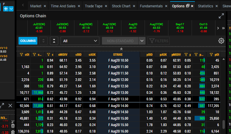
Task: Select the Jul23(W) expiration
Action: click(39, 28)
